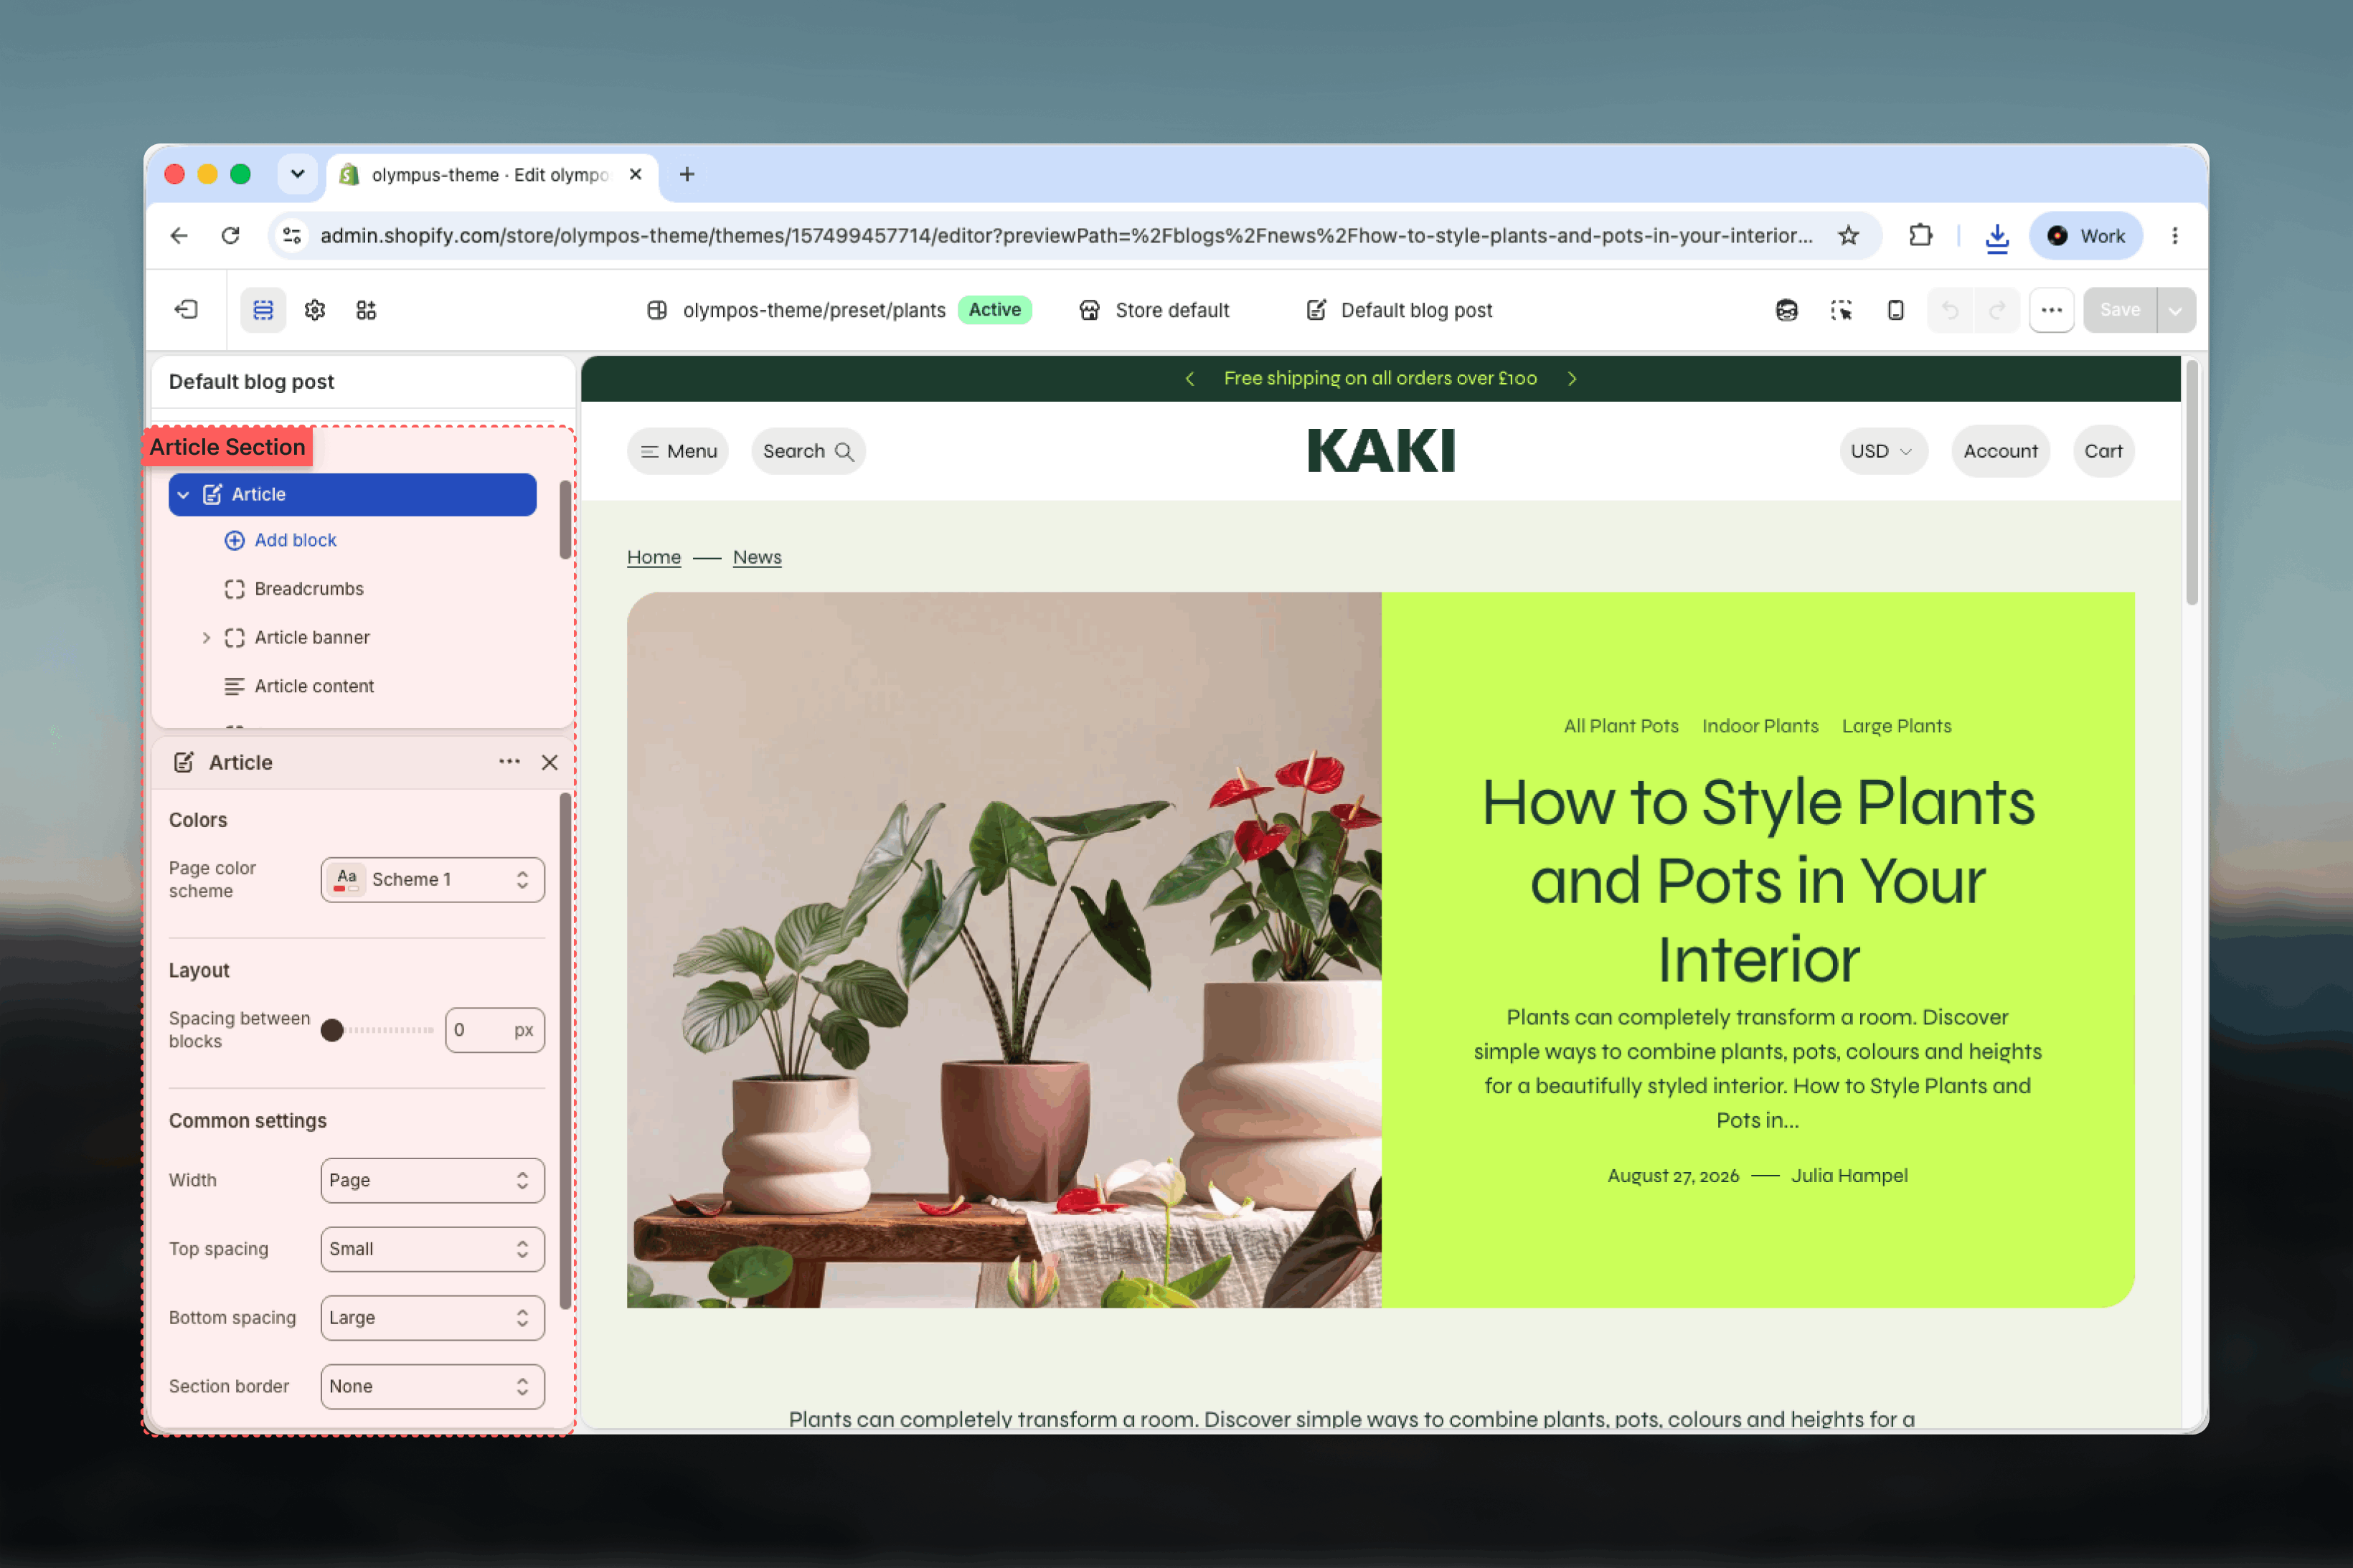Viewport: 2353px width, 1568px height.
Task: Open the Menu button in store preview
Action: point(678,451)
